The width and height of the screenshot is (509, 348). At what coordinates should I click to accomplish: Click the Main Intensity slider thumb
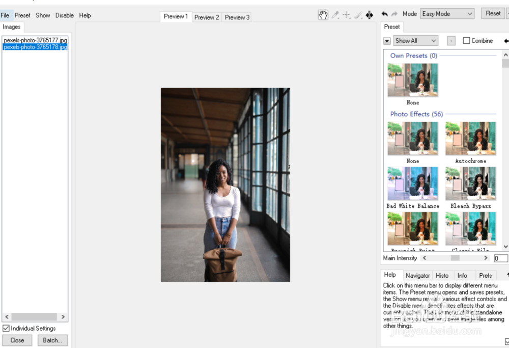click(455, 258)
